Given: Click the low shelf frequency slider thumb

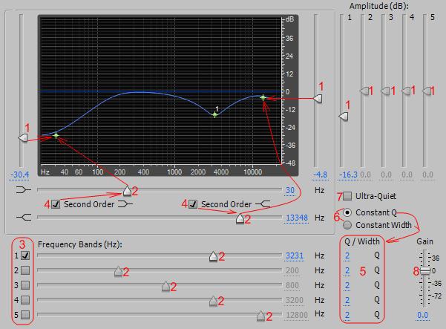Looking at the screenshot, I should (127, 191).
